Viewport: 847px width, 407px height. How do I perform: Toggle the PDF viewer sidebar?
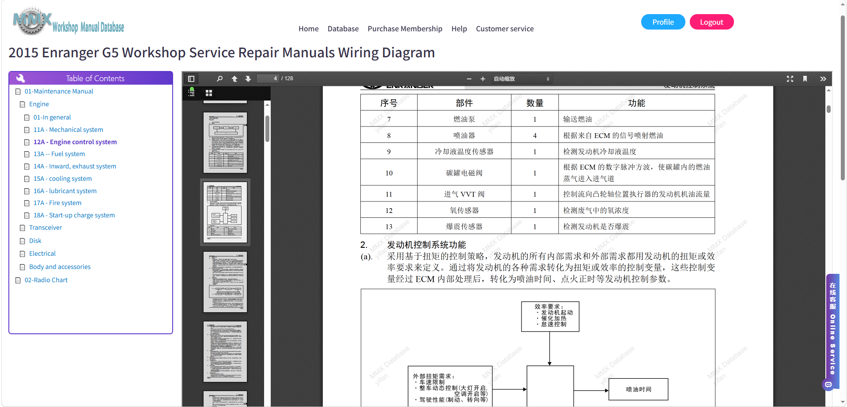[191, 78]
